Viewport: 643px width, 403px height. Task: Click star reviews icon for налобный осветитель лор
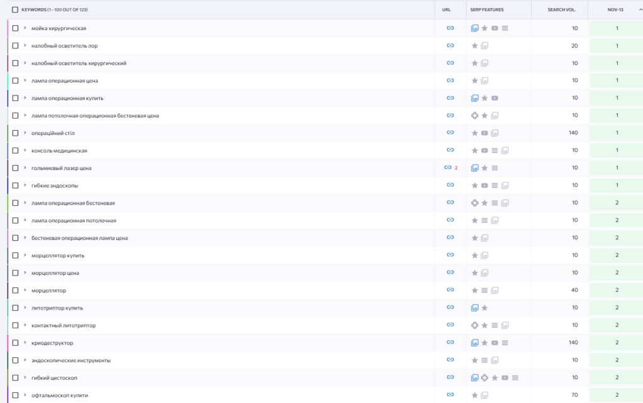click(475, 45)
